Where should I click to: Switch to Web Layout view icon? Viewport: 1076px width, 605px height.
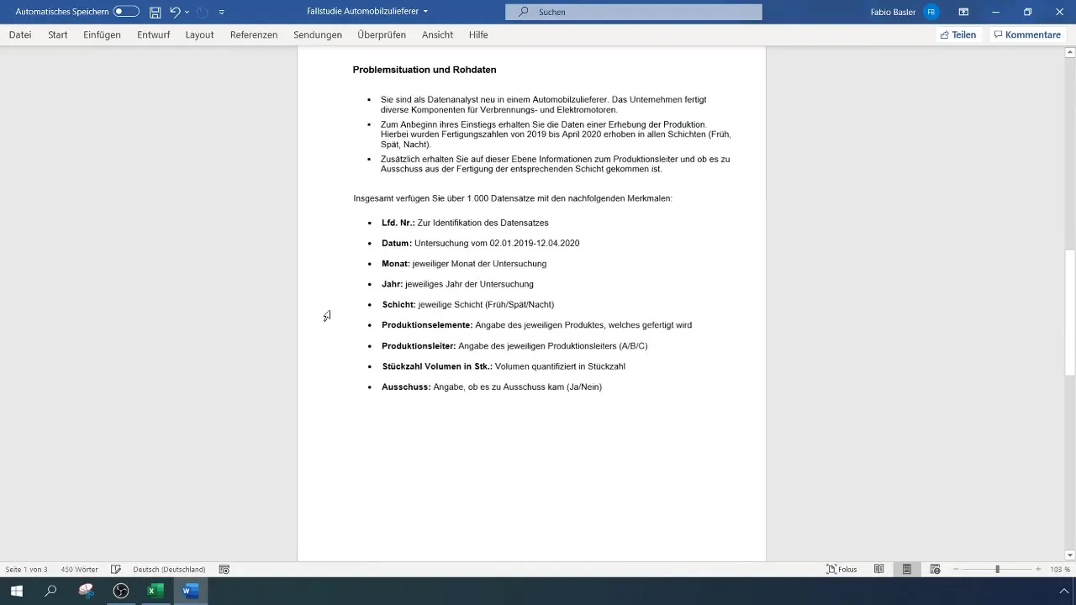point(935,569)
